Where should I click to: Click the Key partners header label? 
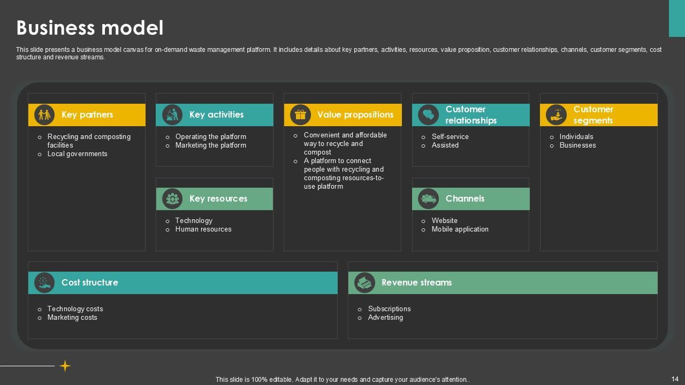pyautogui.click(x=87, y=115)
